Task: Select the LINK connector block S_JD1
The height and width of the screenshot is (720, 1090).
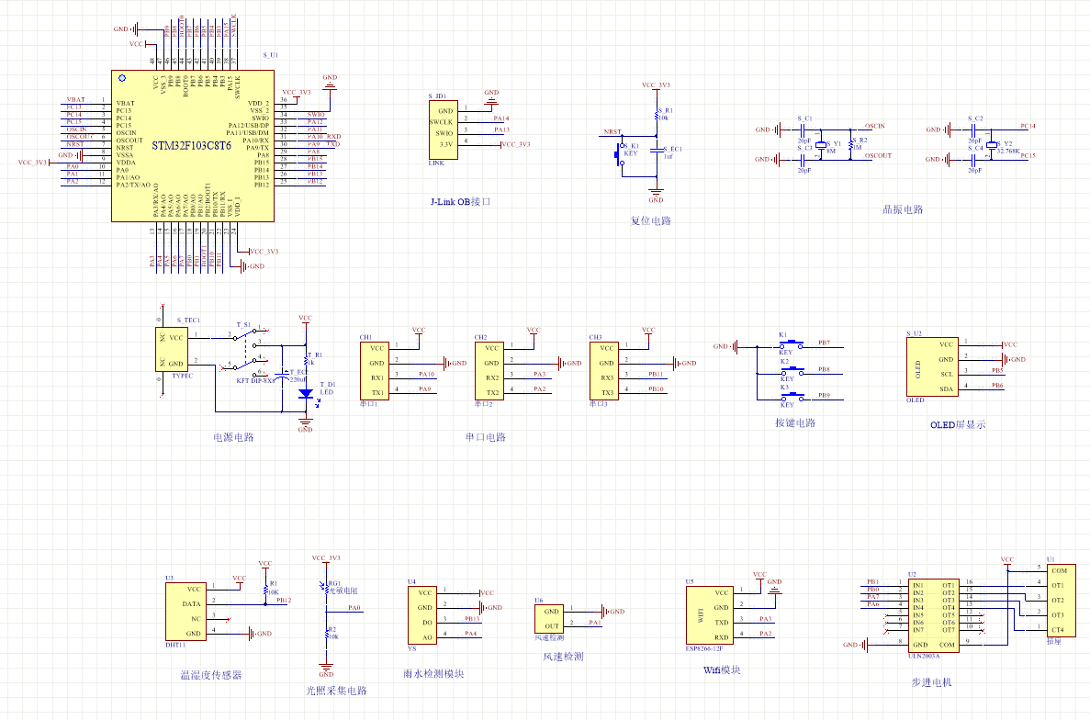Action: (x=443, y=130)
